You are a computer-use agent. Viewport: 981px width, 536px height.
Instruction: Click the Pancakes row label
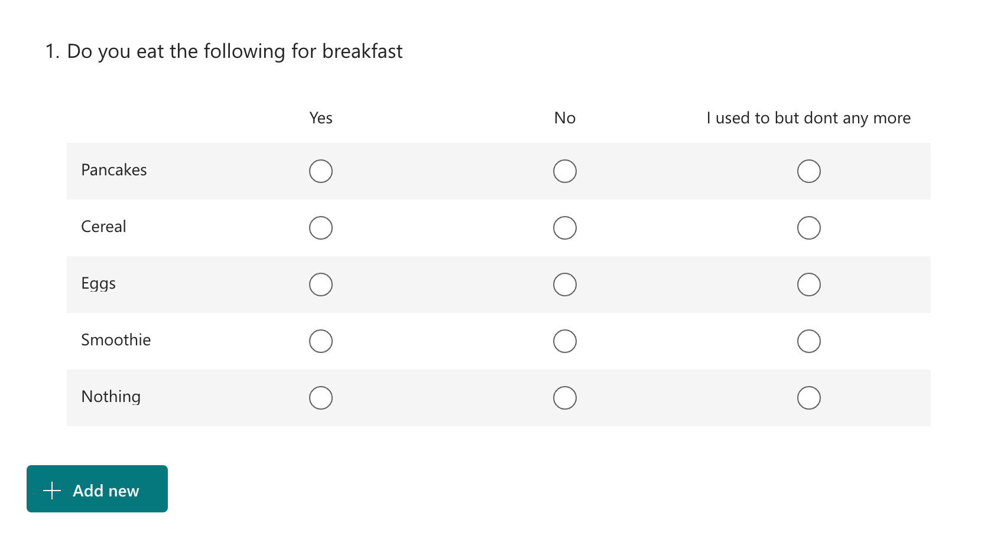[x=113, y=171]
